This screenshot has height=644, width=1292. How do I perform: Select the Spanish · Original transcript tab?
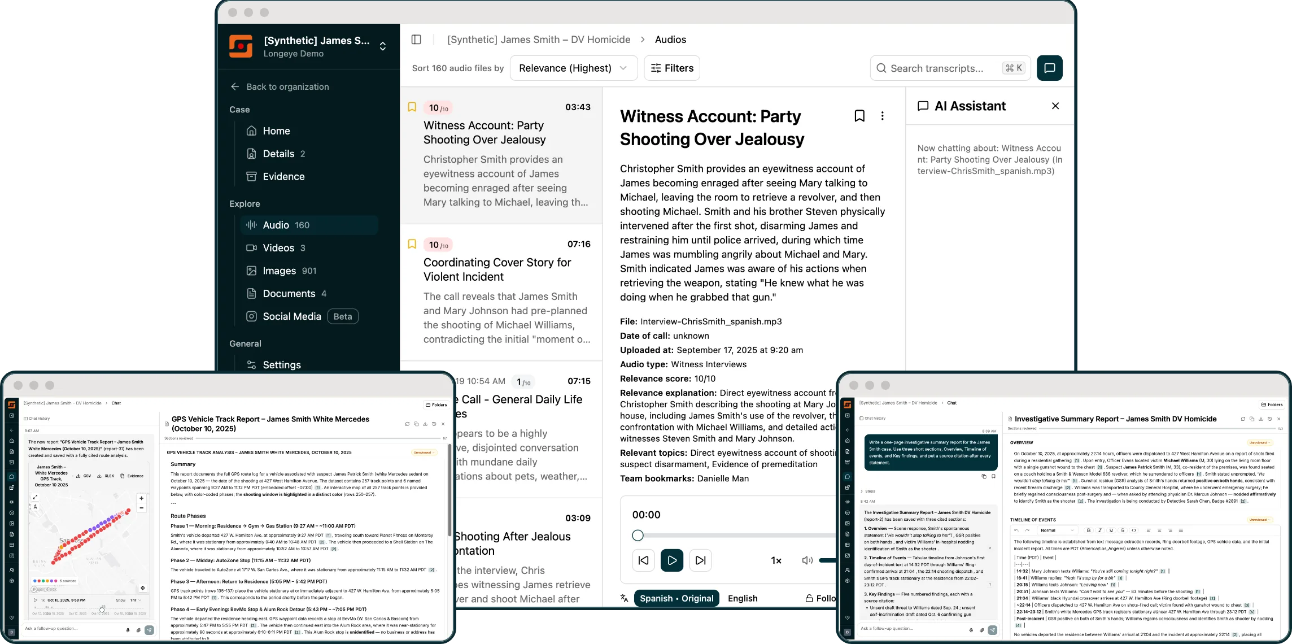pyautogui.click(x=676, y=598)
